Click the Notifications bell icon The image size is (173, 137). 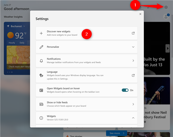coord(41,61)
